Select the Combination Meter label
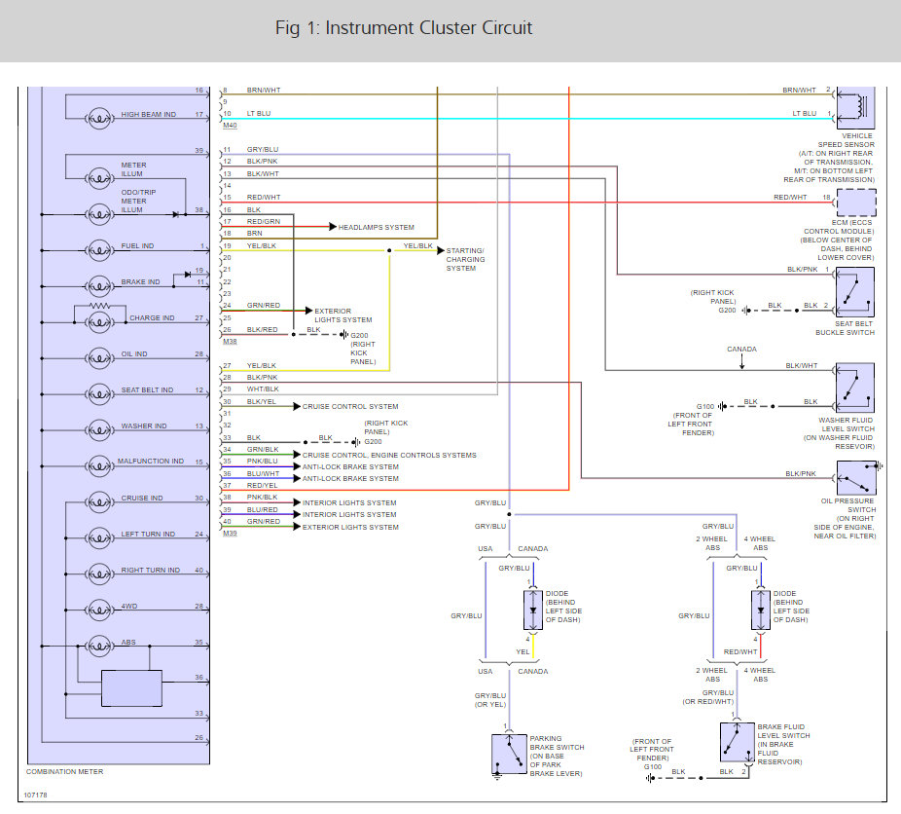The image size is (901, 814). click(x=65, y=771)
